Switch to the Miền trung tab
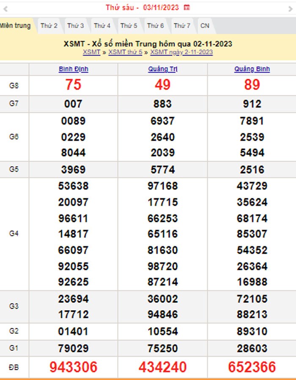The width and height of the screenshot is (296, 380). (15, 26)
